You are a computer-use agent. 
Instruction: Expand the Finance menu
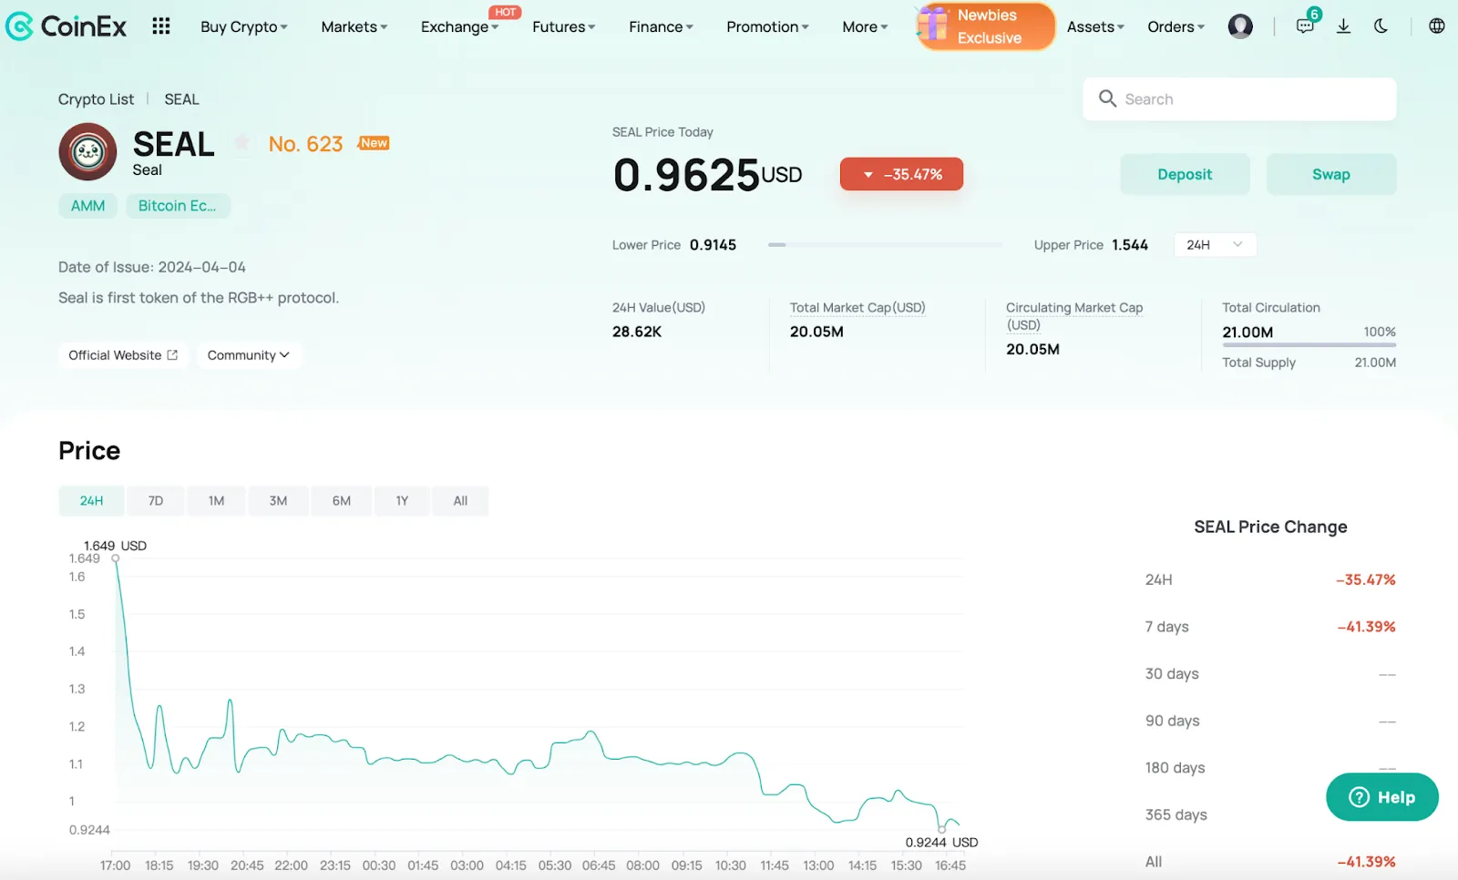coord(661,26)
